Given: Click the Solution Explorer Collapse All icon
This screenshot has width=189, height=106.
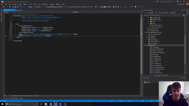Looking at the screenshot, I should pos(164,13).
